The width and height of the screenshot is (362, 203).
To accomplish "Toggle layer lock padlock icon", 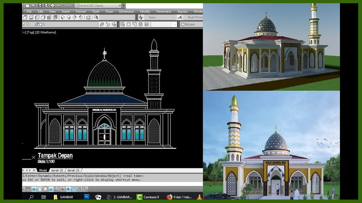I will (x=37, y=24).
